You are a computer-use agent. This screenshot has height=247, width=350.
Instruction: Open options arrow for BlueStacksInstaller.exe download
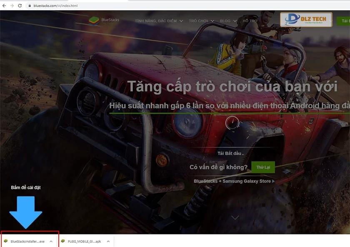coord(51,241)
